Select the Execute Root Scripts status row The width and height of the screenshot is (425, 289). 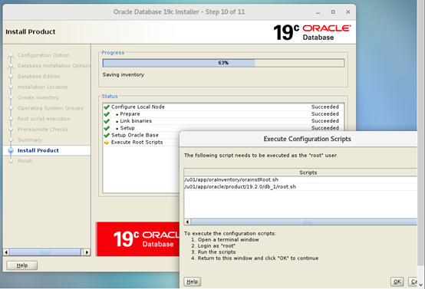coord(141,143)
